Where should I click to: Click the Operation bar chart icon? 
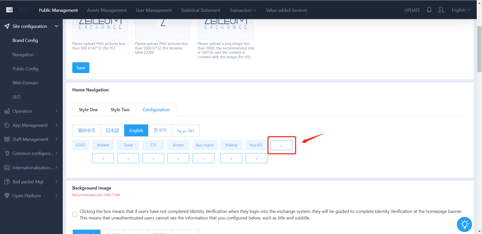(7, 111)
